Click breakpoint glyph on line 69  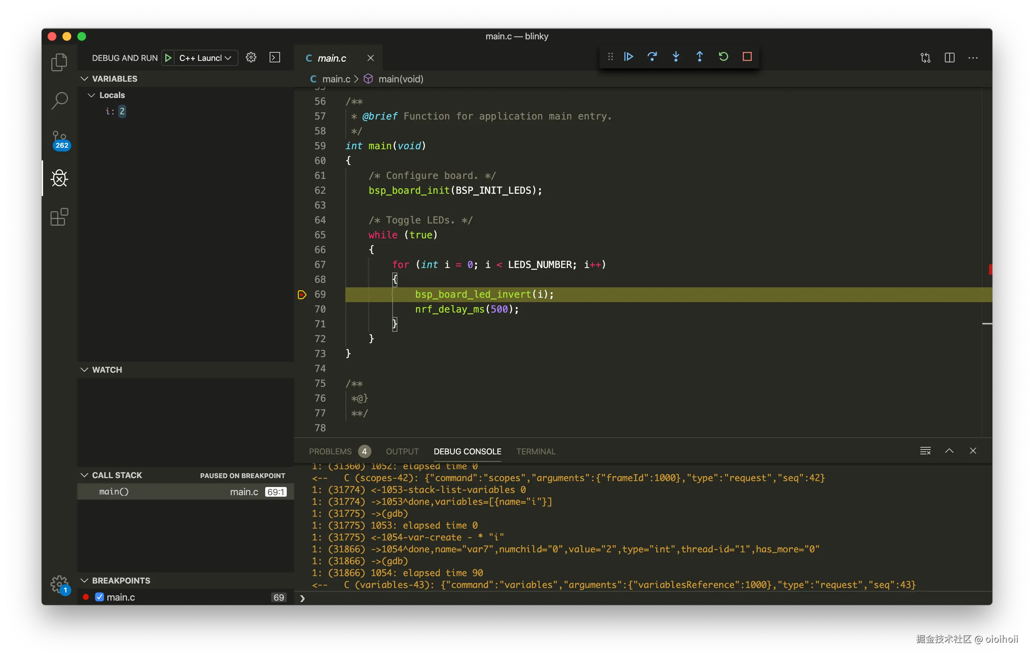point(302,294)
